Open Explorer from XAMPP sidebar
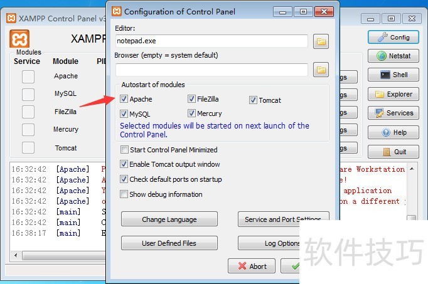 click(x=393, y=94)
